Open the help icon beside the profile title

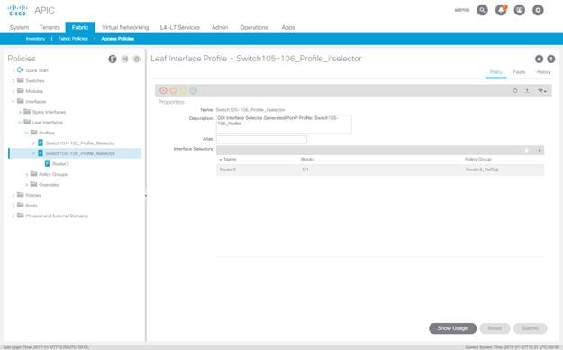[x=550, y=59]
